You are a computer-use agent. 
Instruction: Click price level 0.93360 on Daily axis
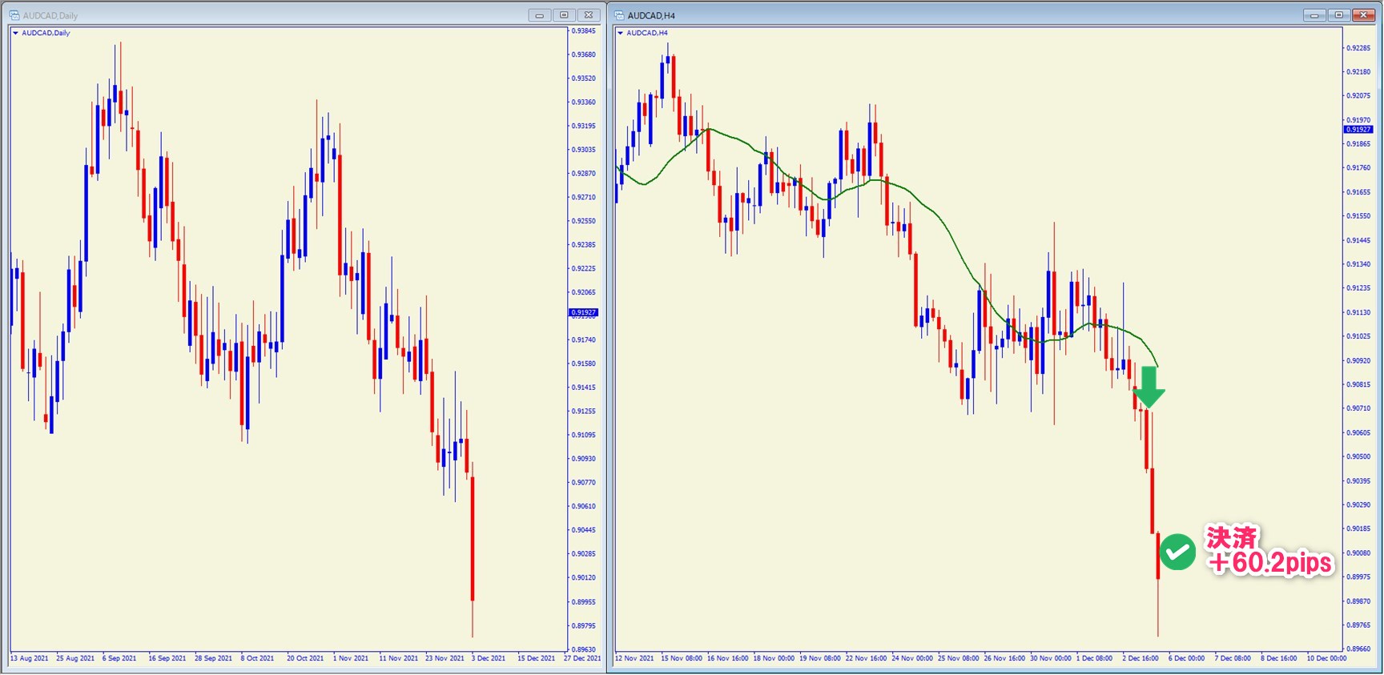click(584, 102)
